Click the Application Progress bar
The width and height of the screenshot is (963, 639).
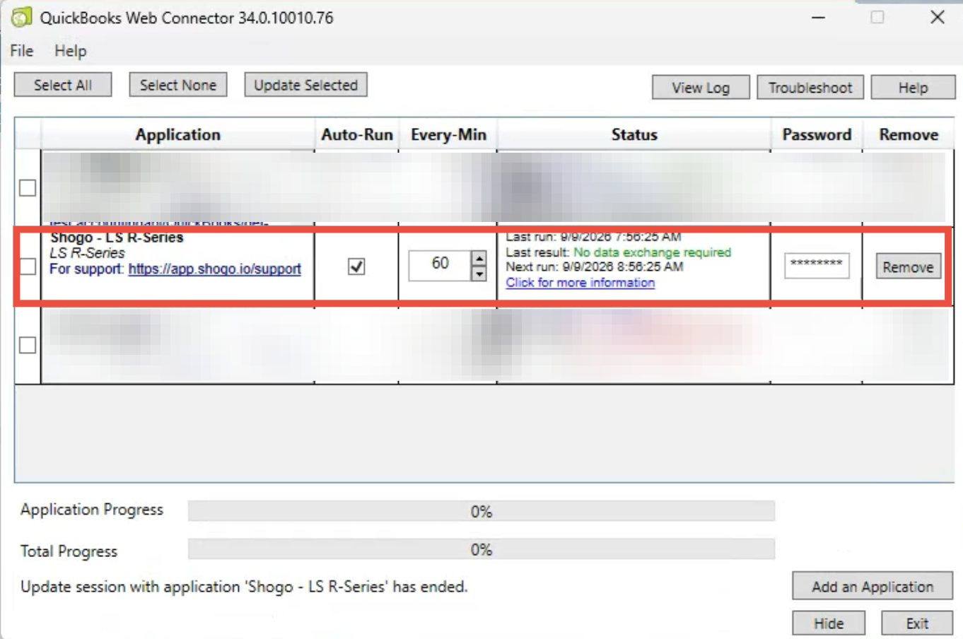pyautogui.click(x=482, y=511)
